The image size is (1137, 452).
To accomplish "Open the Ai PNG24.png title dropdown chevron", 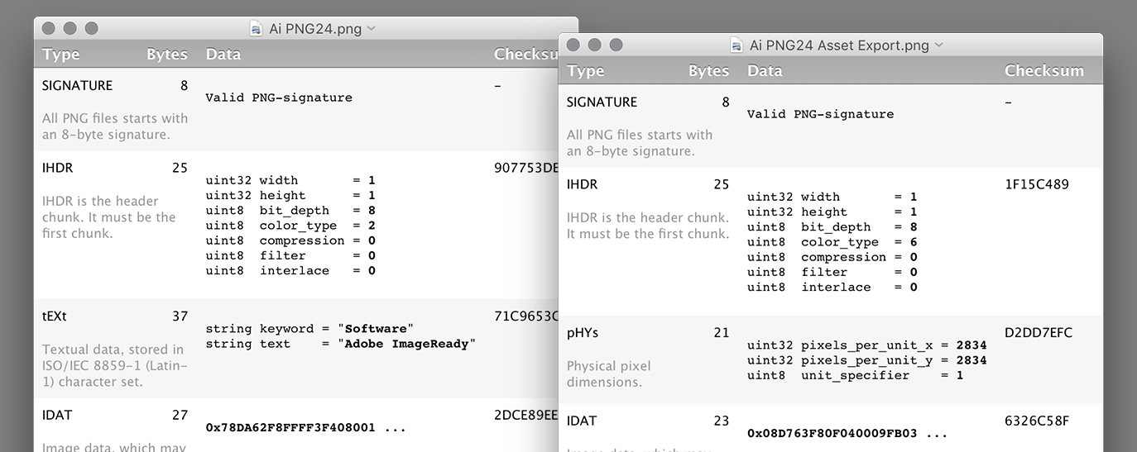I will point(371,28).
